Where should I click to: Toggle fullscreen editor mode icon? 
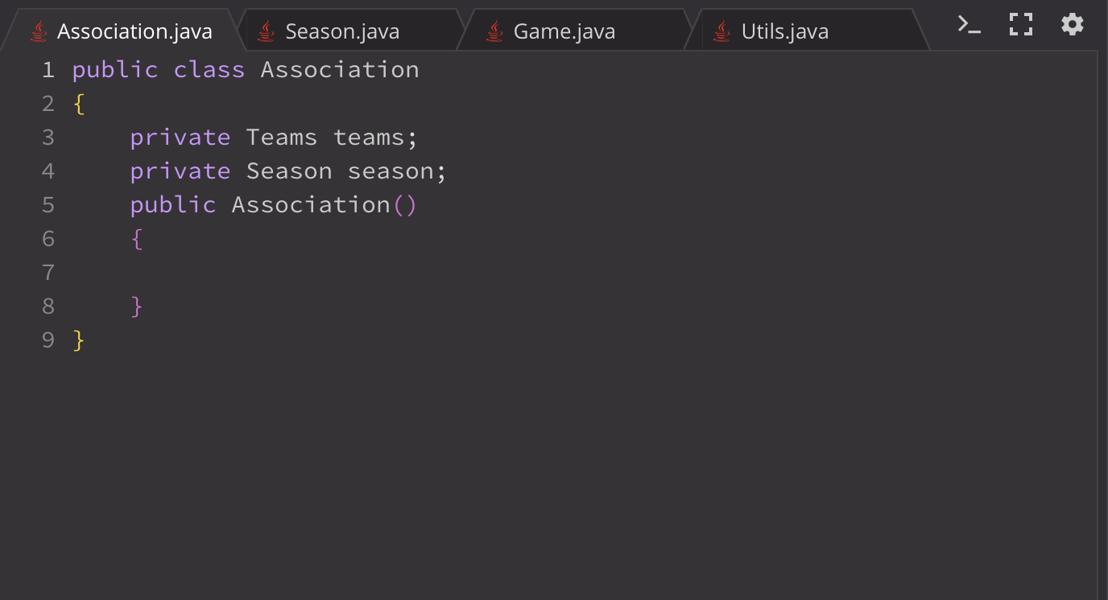(x=1021, y=24)
